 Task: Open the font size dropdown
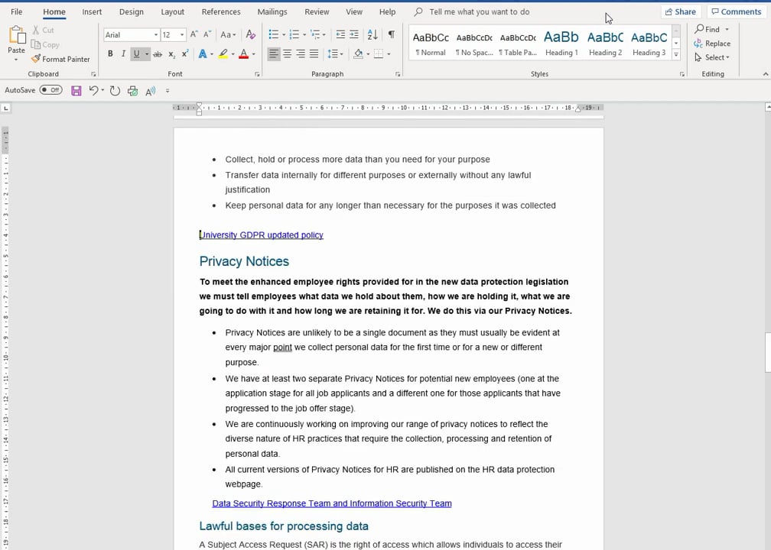tap(182, 35)
